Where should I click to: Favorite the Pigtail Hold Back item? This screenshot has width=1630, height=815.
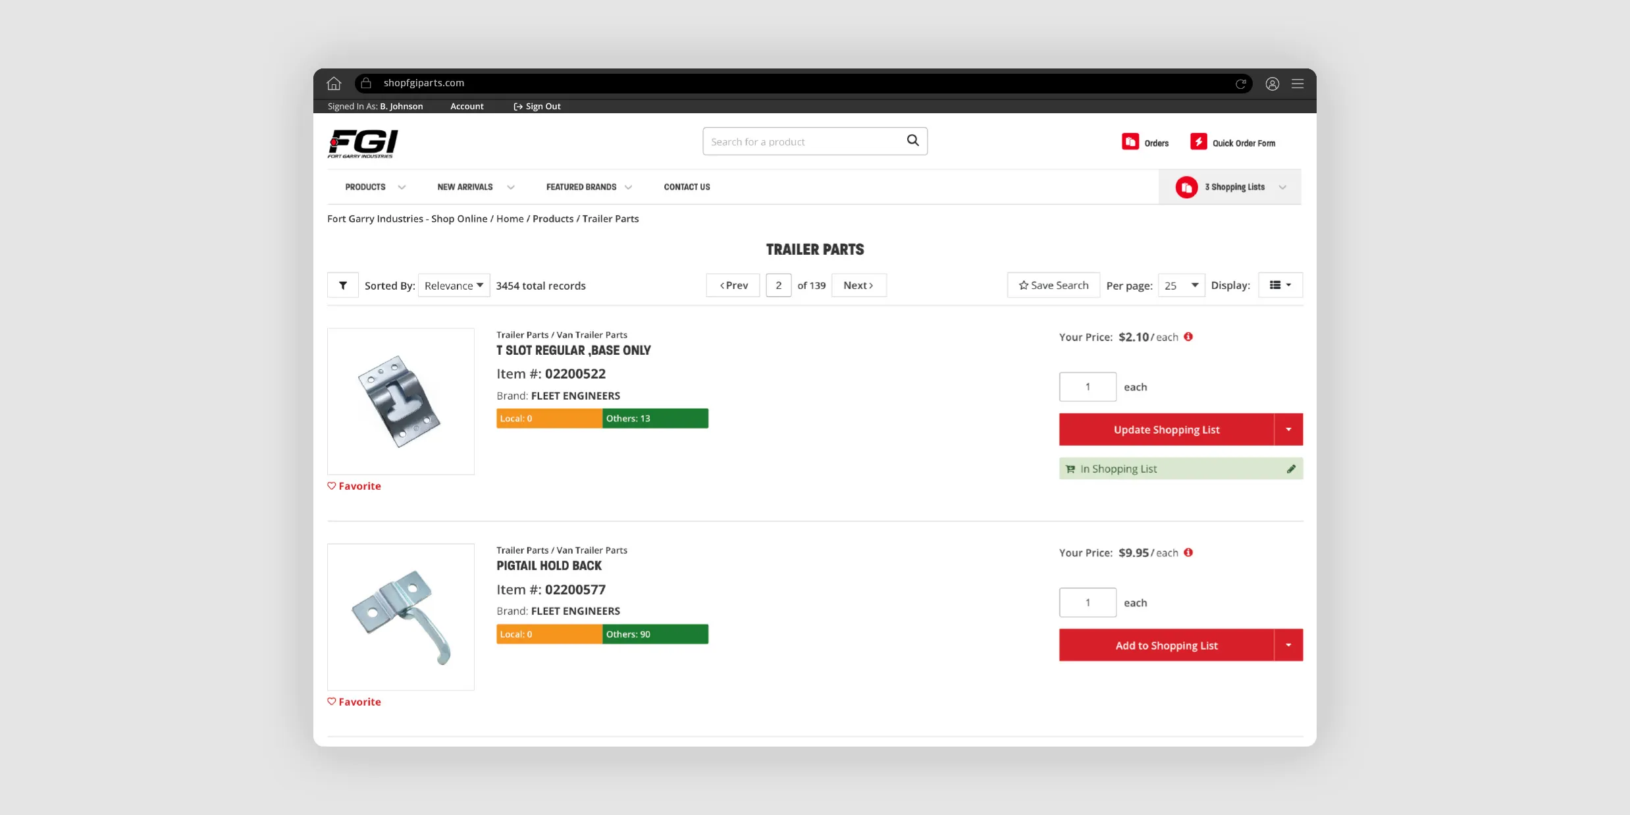tap(354, 702)
